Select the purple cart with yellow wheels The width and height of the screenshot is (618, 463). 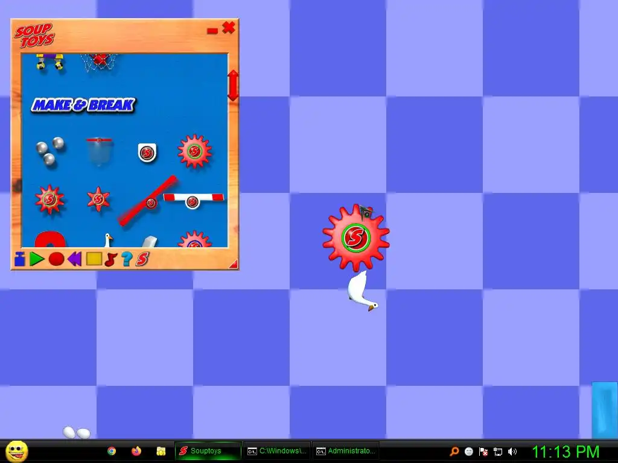click(x=50, y=62)
